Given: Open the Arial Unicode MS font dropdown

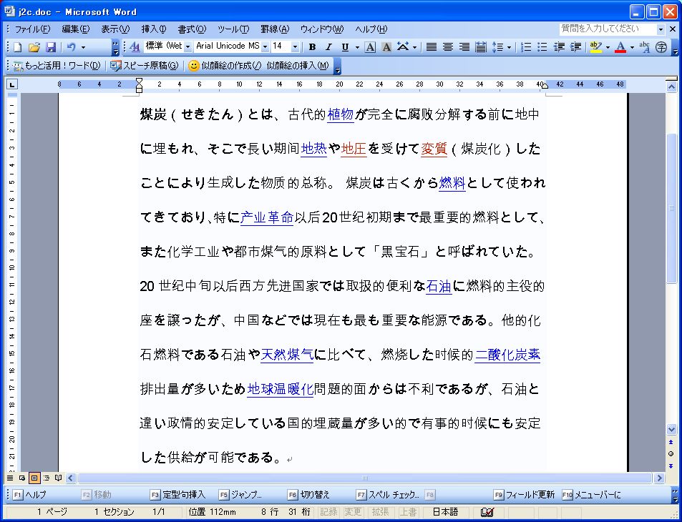Looking at the screenshot, I should point(265,47).
